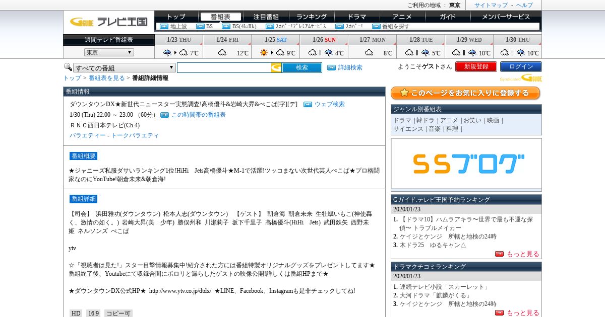Click the 韓ドラ genre link

click(x=425, y=120)
